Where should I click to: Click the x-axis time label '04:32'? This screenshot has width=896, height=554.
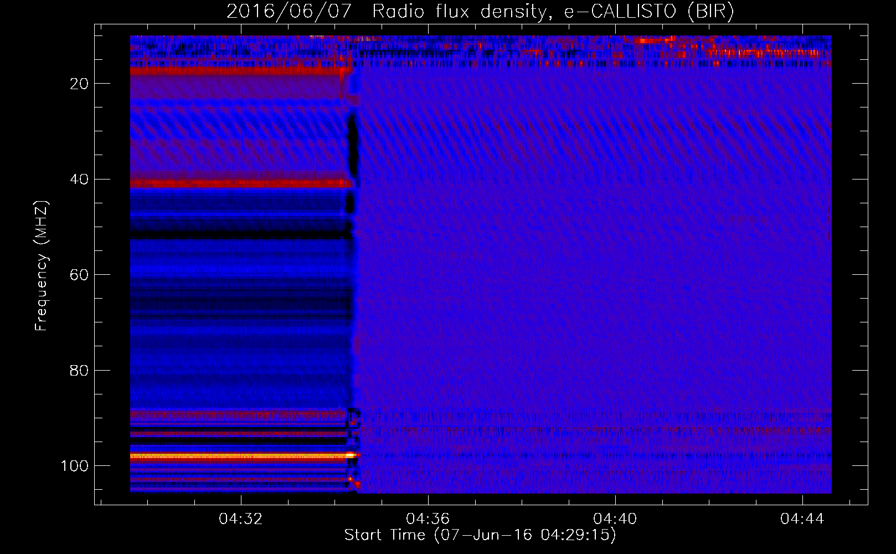click(x=240, y=519)
